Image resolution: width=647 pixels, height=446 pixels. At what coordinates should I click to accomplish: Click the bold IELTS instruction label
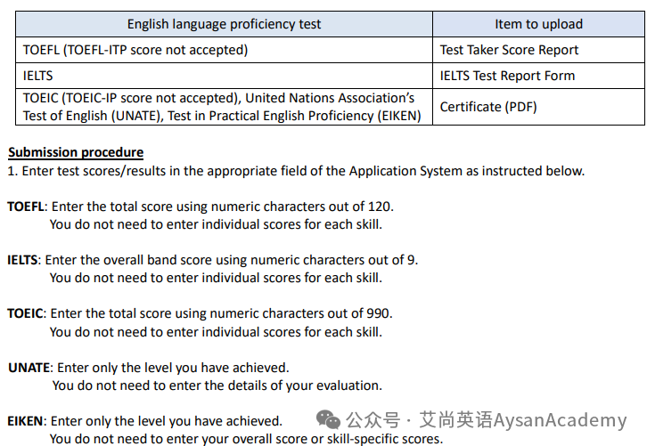(22, 260)
